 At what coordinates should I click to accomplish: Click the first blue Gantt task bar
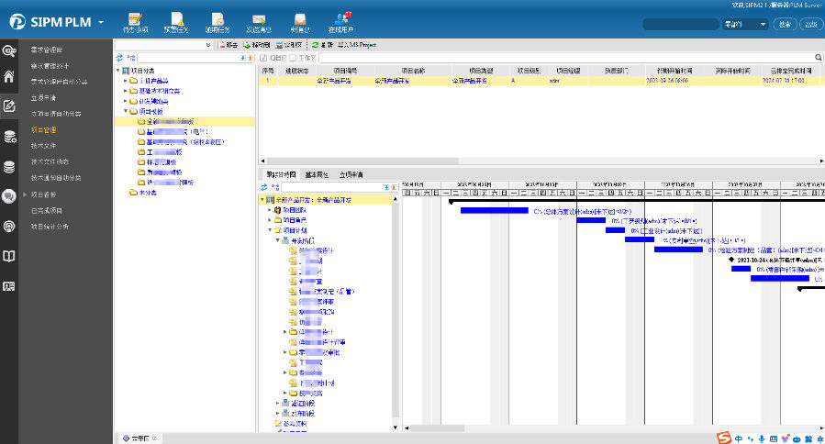(x=494, y=210)
